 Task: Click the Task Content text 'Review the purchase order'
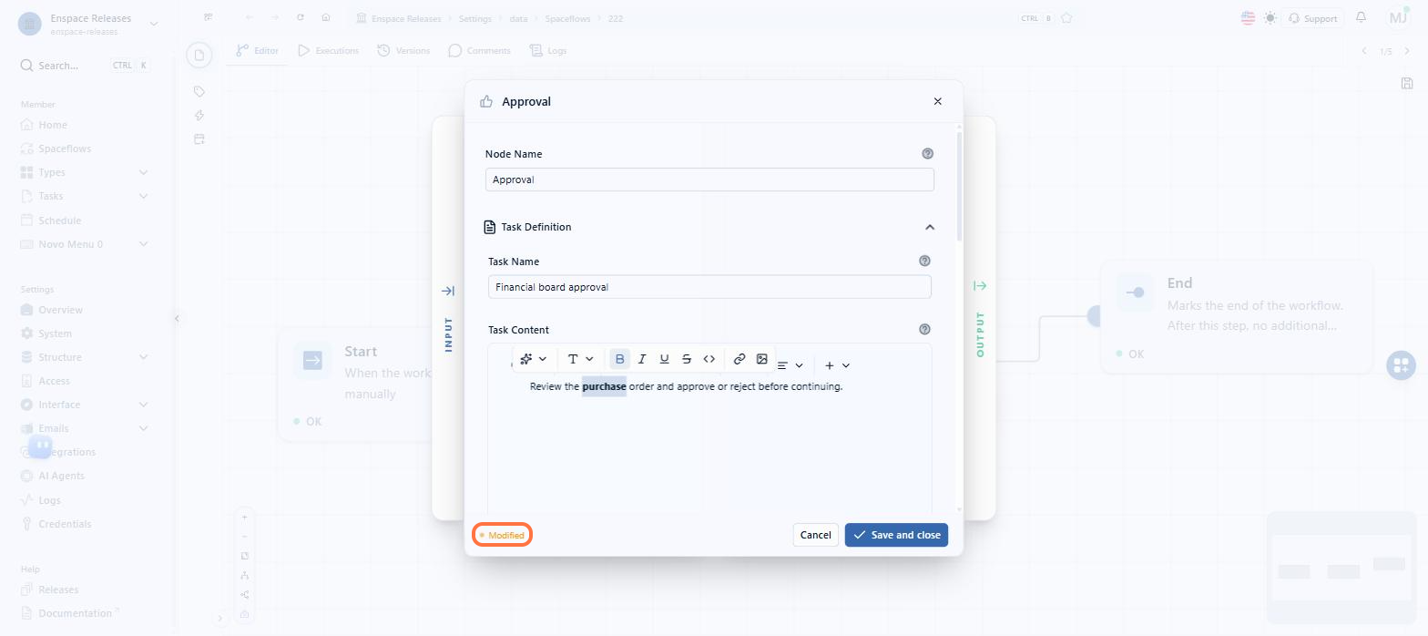pos(591,386)
